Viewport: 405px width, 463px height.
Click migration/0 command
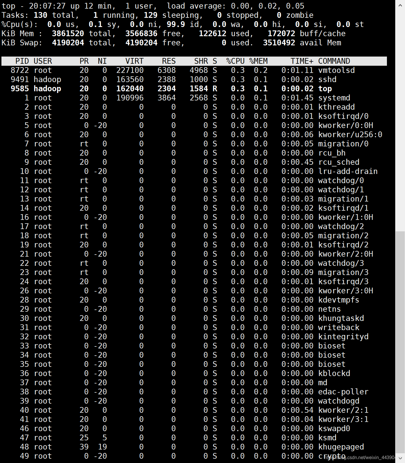[x=343, y=144]
